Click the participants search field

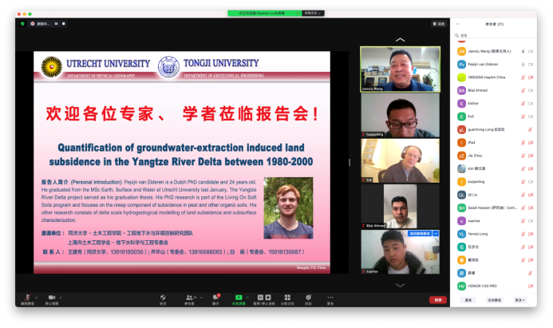(494, 35)
